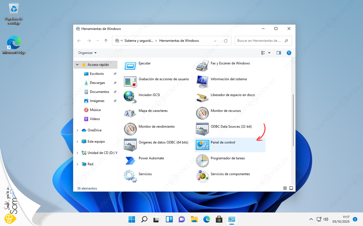Viewport: 363px width, 226px height.
Task: Open the address bar history dropdown
Action: 215,41
